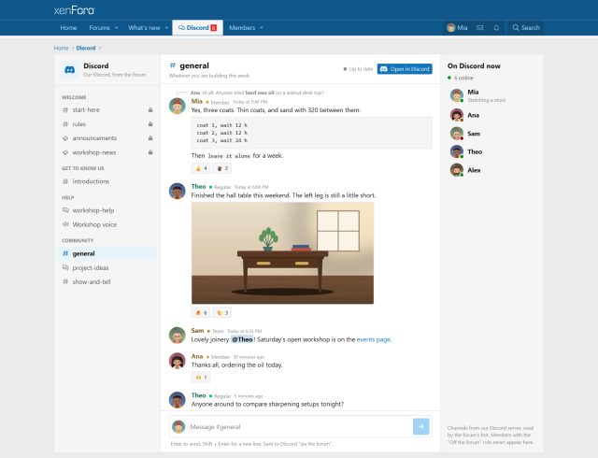Click Alex in the online members list
Viewport: 598px width, 458px height.
click(x=491, y=170)
